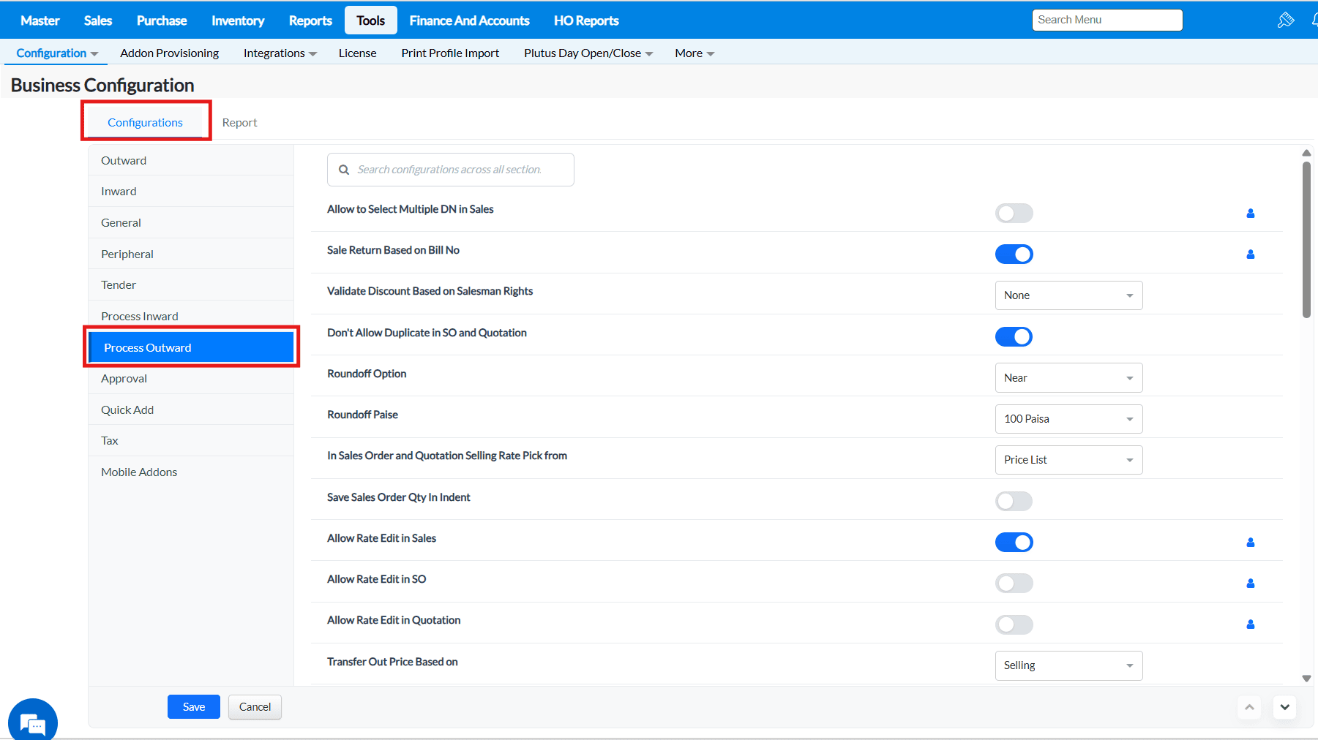Viewport: 1318px width, 740px height.
Task: Open the Master menu
Action: point(40,20)
